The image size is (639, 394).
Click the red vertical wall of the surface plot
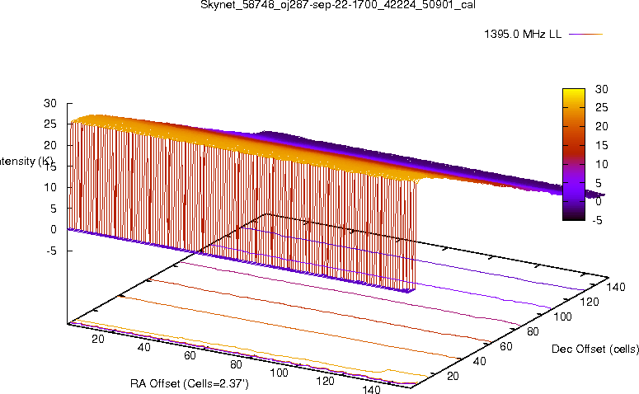click(241, 208)
